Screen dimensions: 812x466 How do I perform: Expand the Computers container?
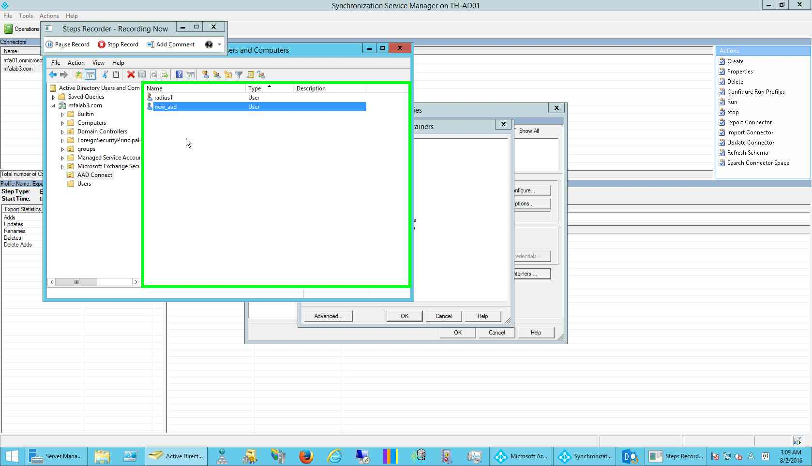click(x=62, y=123)
